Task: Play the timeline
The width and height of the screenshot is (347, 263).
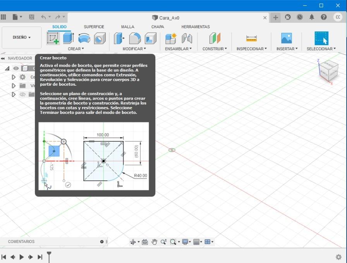Action: click(x=22, y=257)
